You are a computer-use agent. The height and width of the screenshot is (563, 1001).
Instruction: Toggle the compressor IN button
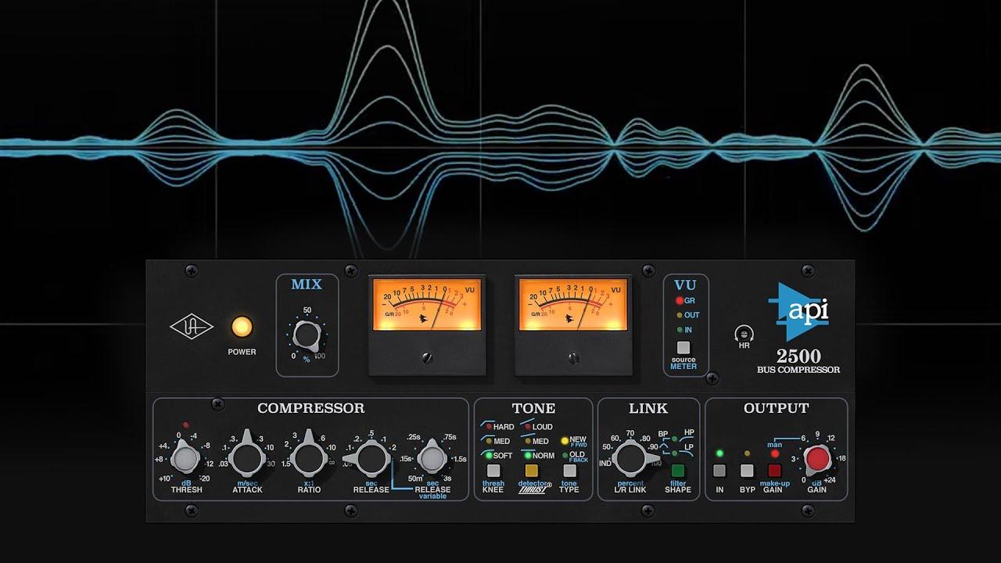click(719, 471)
